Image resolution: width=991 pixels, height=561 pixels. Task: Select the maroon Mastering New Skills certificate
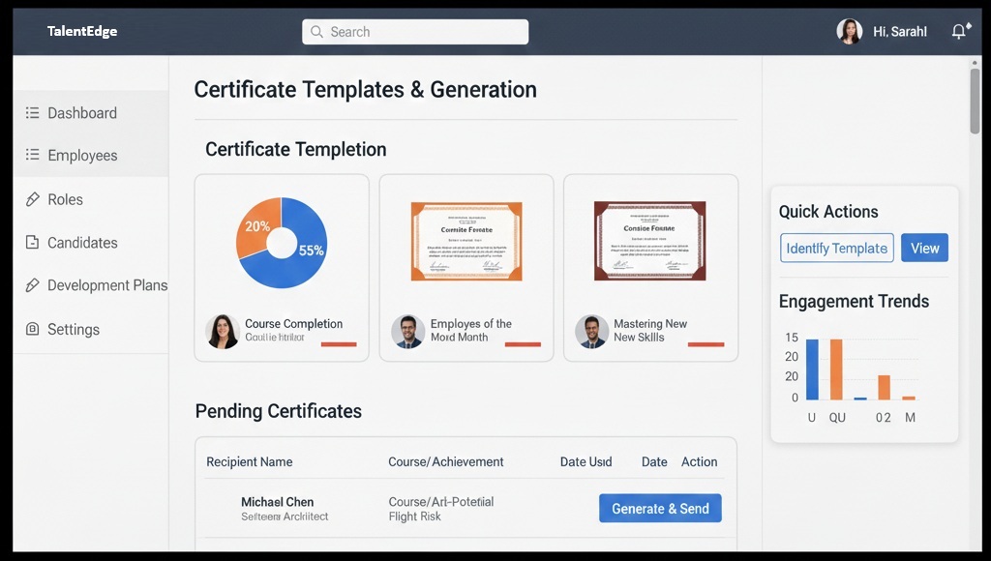coord(649,241)
